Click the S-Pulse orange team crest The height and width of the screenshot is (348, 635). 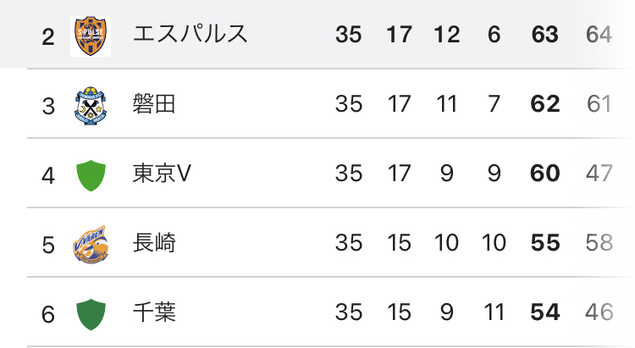pos(91,36)
